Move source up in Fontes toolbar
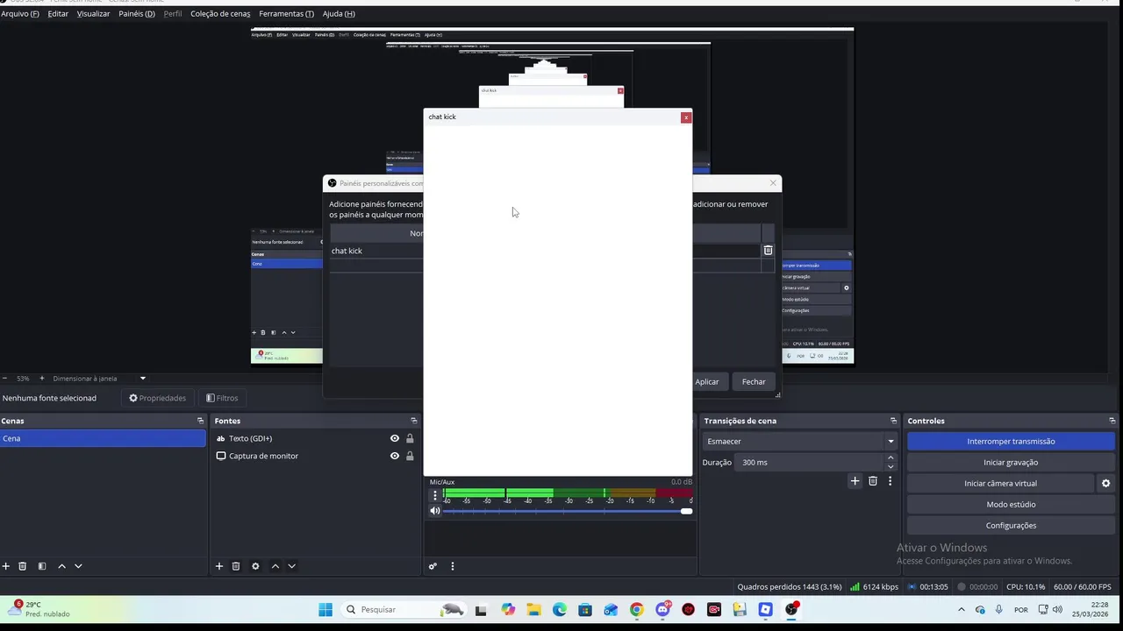Screen dimensions: 1123x631 click(x=275, y=566)
